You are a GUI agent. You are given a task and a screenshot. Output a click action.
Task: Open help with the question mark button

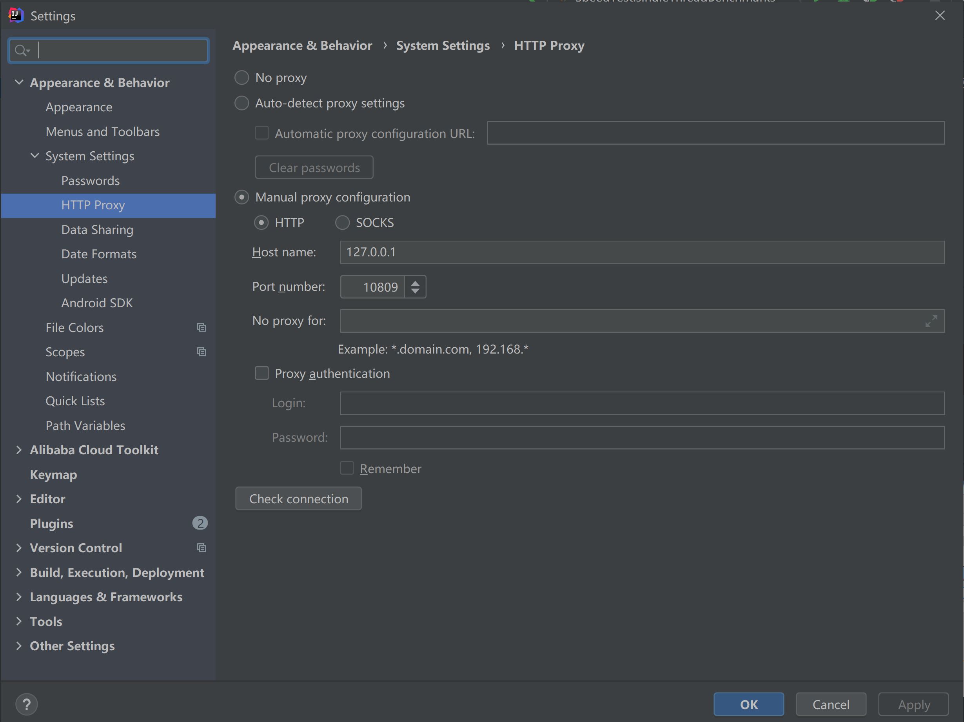27,704
